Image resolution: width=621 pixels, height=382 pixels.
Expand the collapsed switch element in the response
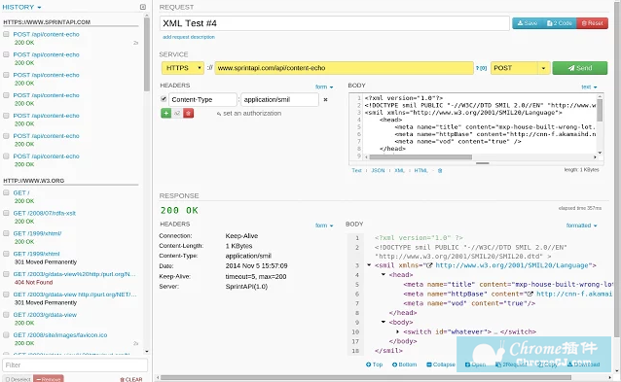(398, 331)
